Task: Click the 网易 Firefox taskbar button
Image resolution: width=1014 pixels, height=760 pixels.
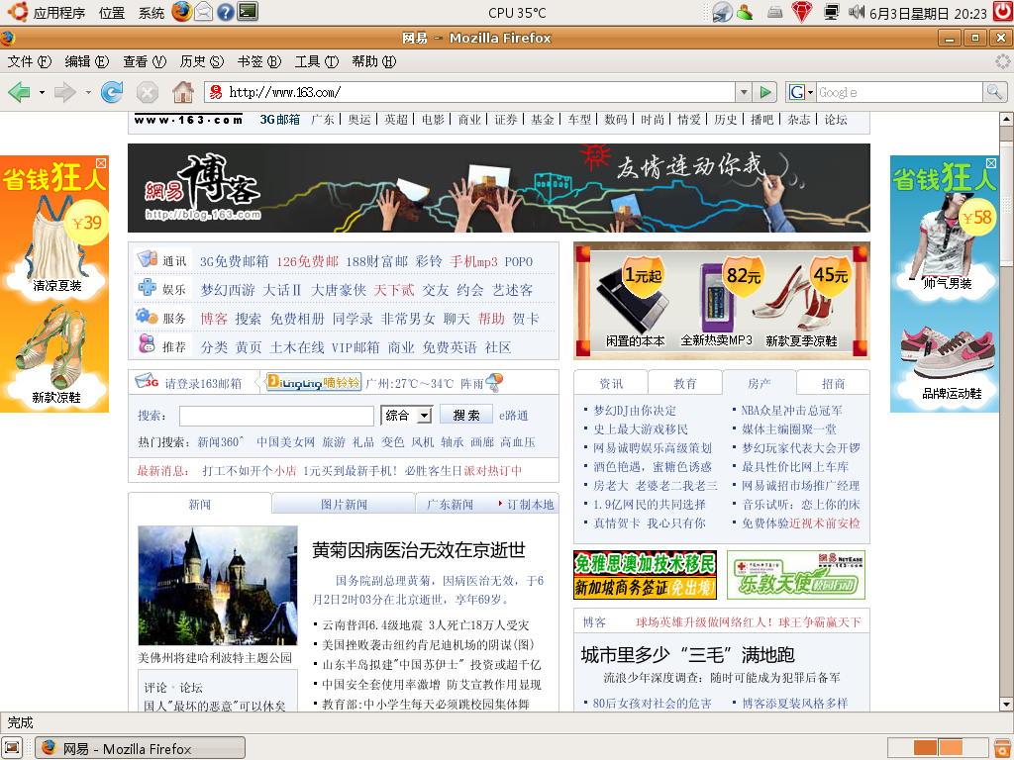Action: 141,748
